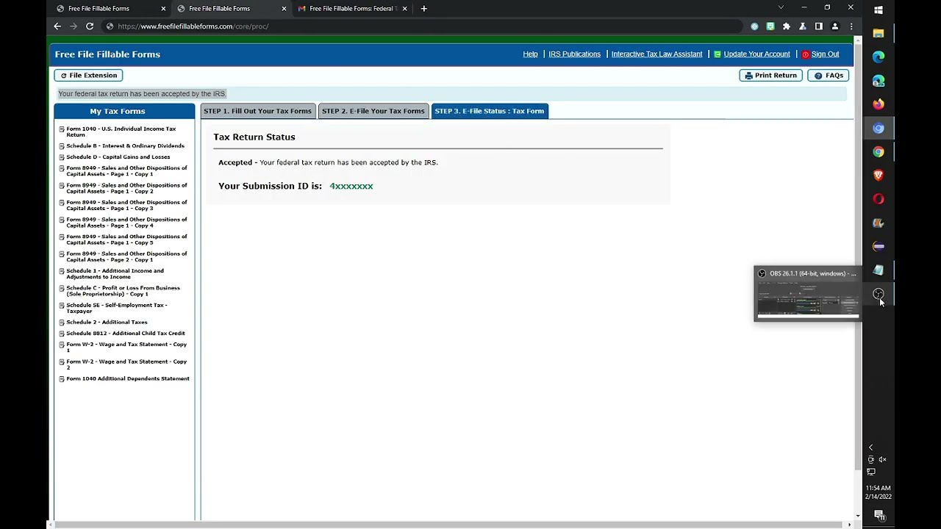This screenshot has height=529, width=941.
Task: Click the form icon beside Schedule C
Action: (62, 289)
